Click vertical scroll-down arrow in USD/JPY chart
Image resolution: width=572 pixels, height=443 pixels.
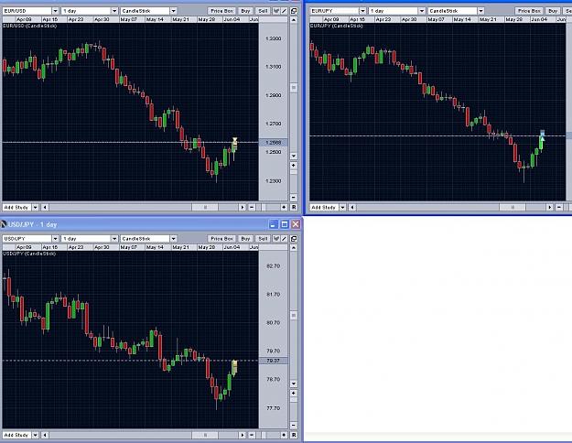pos(294,384)
